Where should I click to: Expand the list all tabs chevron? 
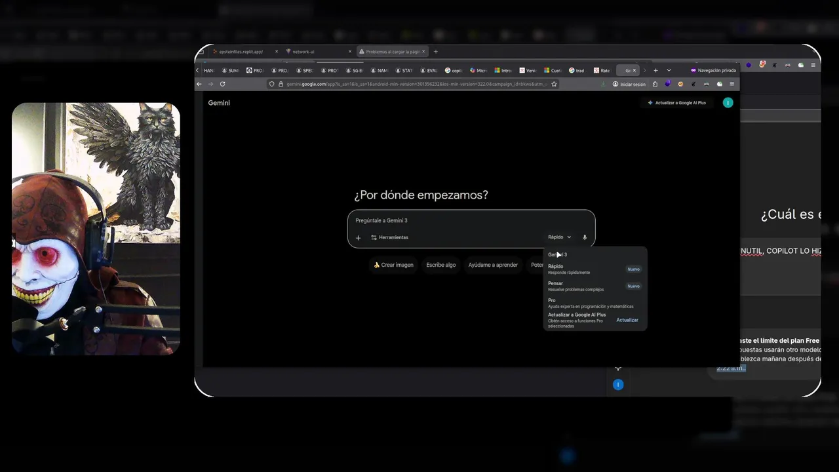[x=669, y=70]
